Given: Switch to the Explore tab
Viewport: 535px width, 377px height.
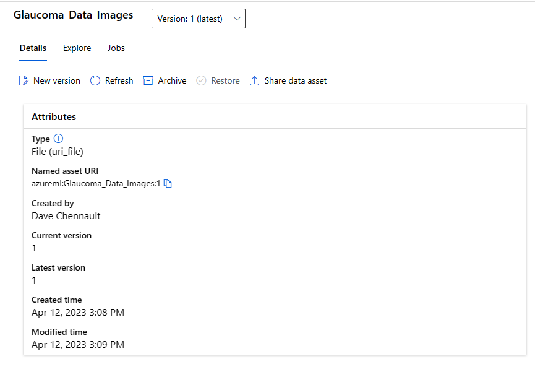Looking at the screenshot, I should [x=77, y=48].
